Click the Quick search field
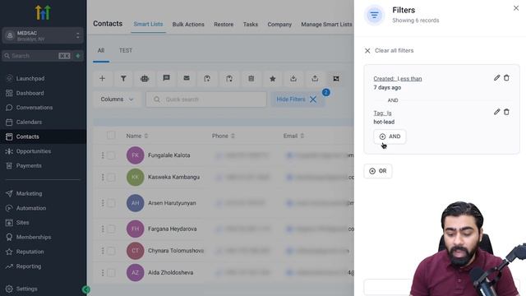The width and height of the screenshot is (526, 296). (206, 99)
